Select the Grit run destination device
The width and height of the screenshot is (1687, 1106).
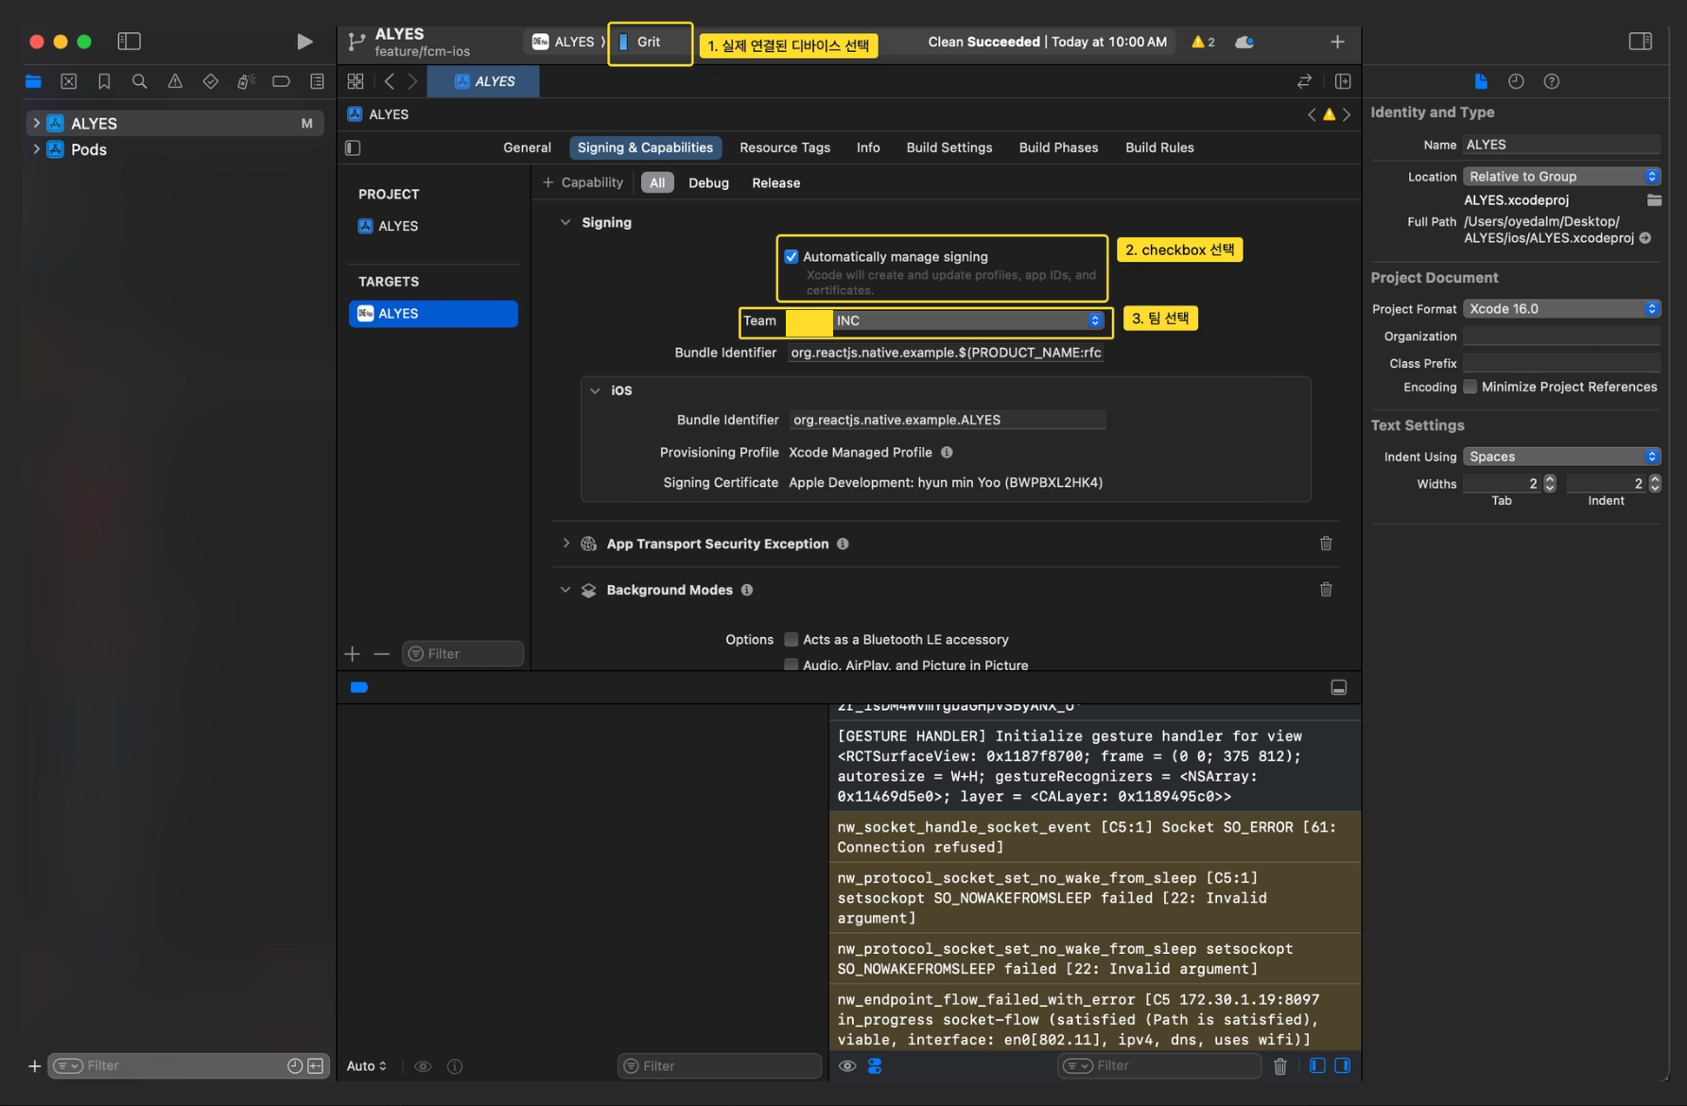tap(650, 42)
